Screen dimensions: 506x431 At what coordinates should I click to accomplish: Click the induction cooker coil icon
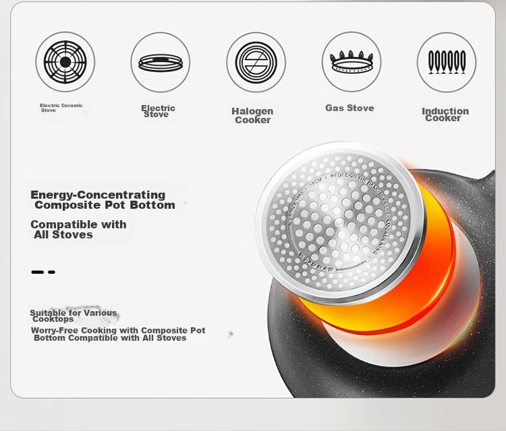tap(447, 63)
